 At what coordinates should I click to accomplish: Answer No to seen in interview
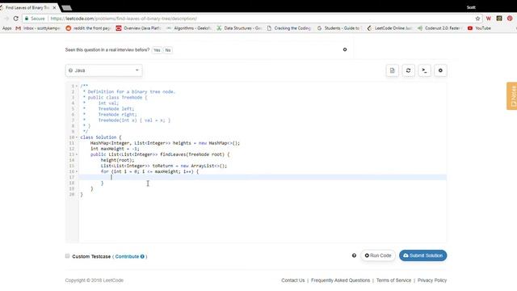point(168,50)
